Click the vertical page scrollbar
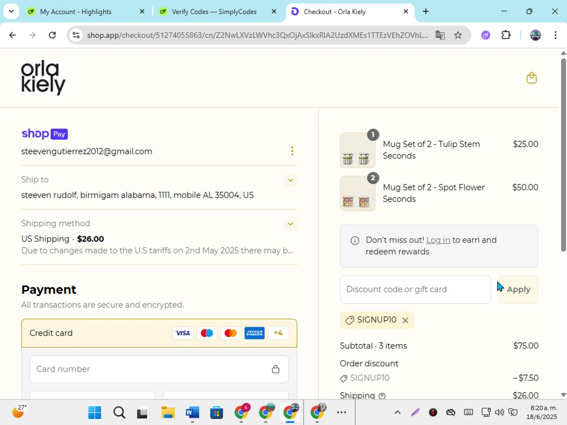Screen dimensions: 567x425 point(563,155)
